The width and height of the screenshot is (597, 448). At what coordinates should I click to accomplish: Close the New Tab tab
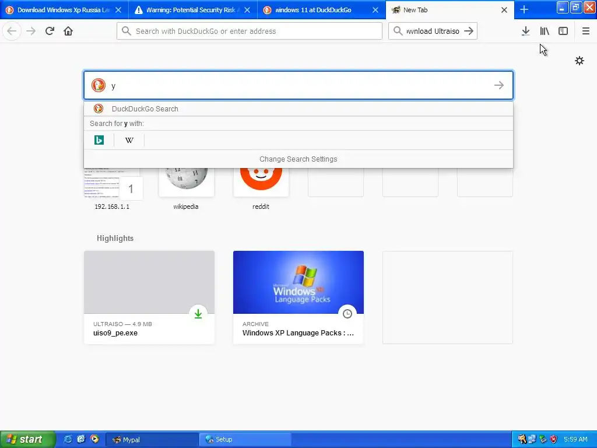[504, 10]
